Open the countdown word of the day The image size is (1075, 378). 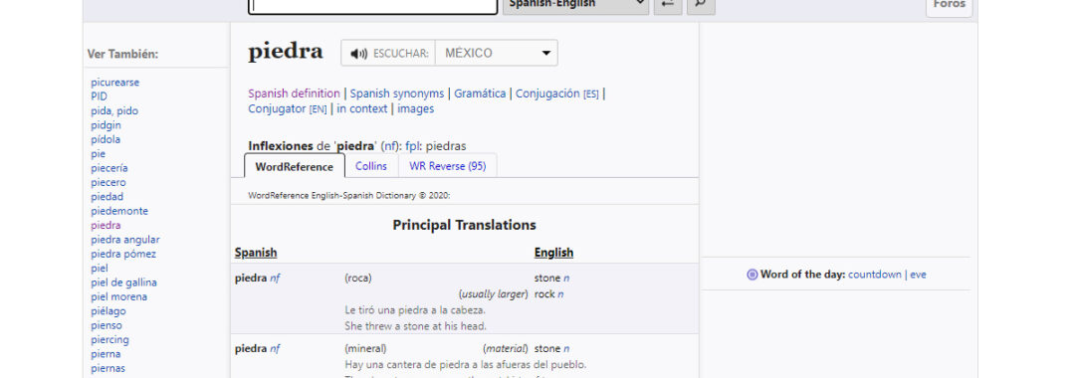click(875, 275)
